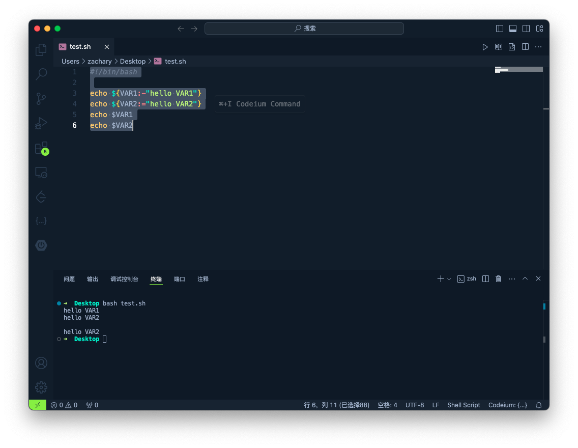Close the terminal panel
578x448 pixels.
pyautogui.click(x=538, y=279)
